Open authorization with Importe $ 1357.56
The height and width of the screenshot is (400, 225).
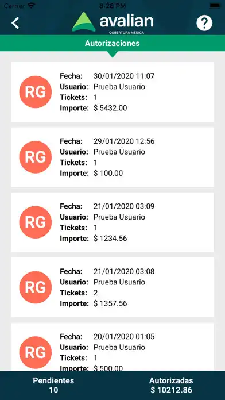click(x=113, y=287)
